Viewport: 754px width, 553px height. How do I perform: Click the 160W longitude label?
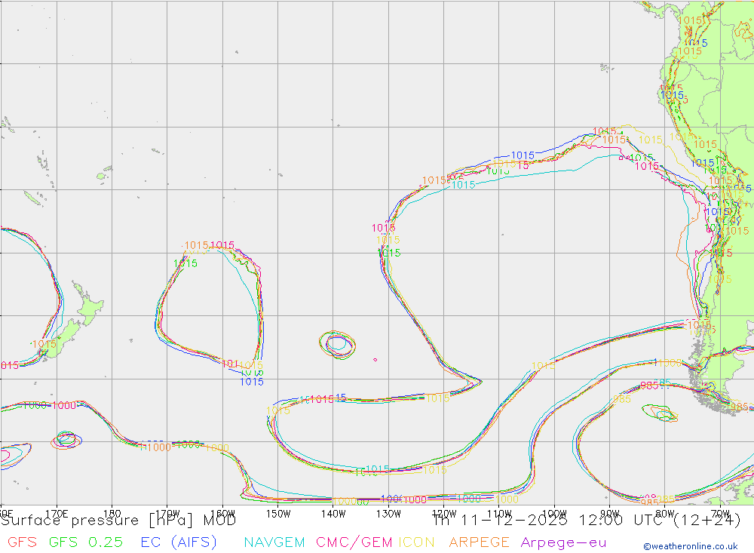click(223, 514)
